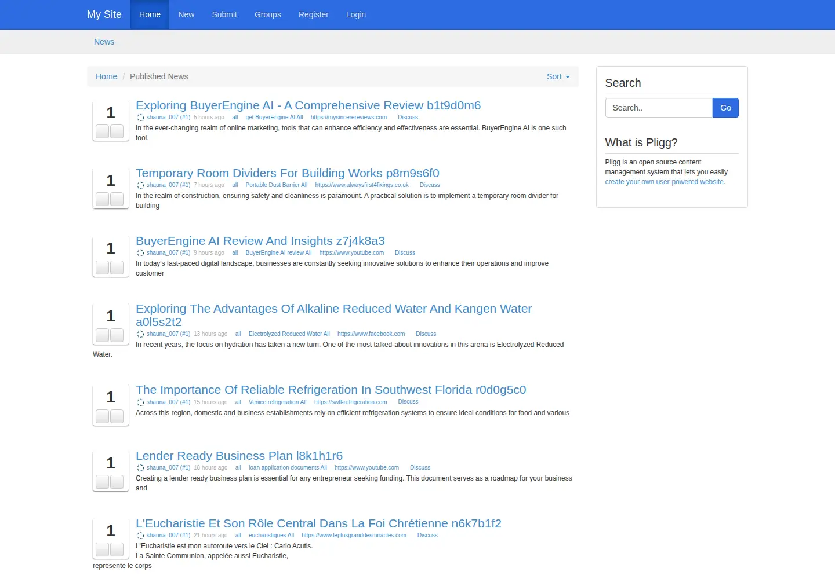Image resolution: width=835 pixels, height=579 pixels.
Task: Click the Go search button
Action: (x=725, y=108)
